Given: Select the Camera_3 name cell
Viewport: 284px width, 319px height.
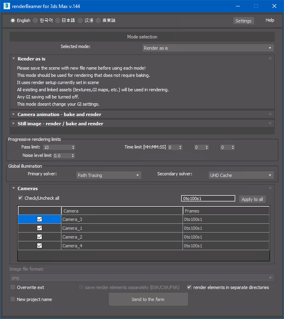Looking at the screenshot, I should (x=122, y=219).
